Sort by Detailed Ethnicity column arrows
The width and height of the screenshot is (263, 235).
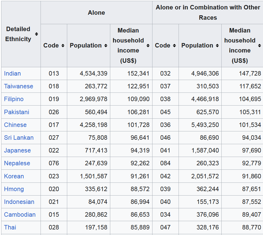[36, 34]
